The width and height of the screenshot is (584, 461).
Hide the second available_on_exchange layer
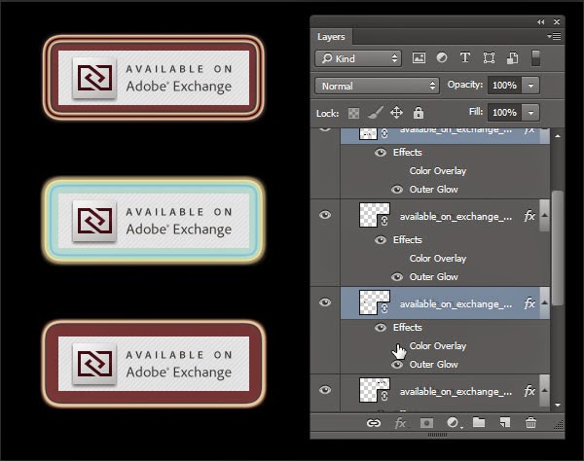(325, 215)
